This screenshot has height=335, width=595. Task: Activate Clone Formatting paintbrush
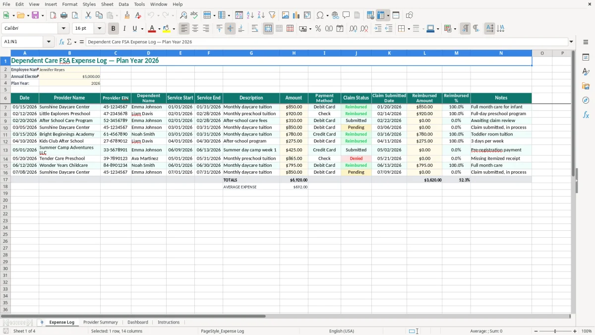(x=127, y=15)
